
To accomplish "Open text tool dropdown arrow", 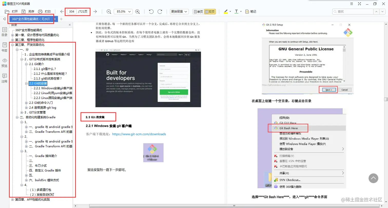I will click(x=241, y=12).
